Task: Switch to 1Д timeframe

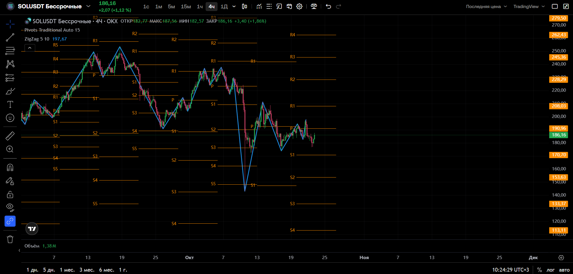Action: 224,7
